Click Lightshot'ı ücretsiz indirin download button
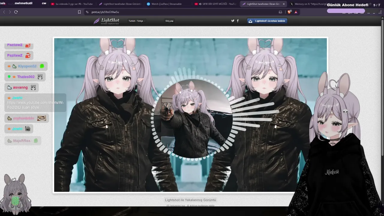Viewport: 384px width, 216px height. 267,21
